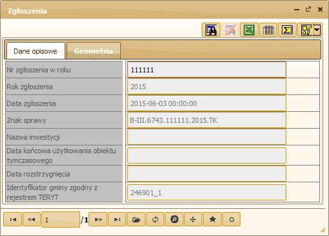This screenshot has width=329, height=236.
Task: Click the zoom to object magnifier icon
Action: coord(174,219)
